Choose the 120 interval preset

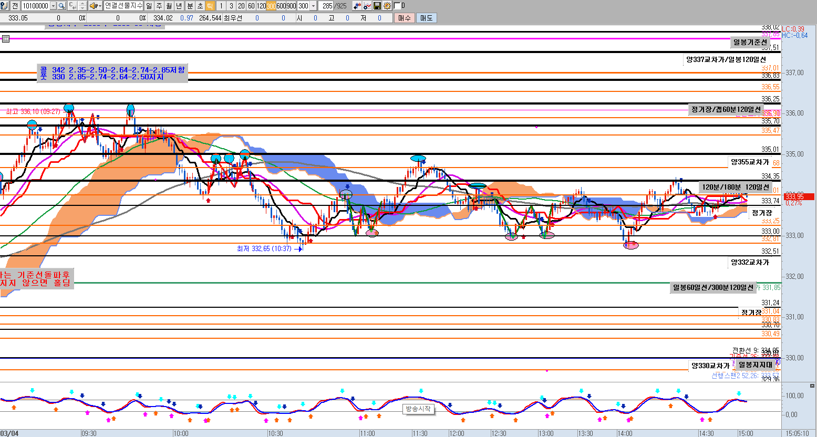[261, 6]
